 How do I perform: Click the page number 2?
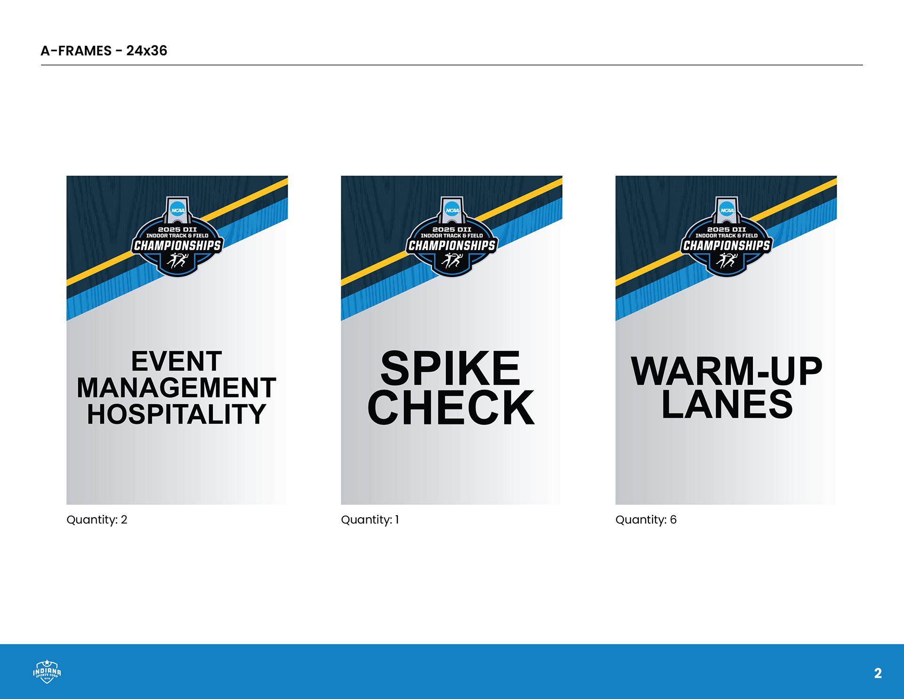[878, 673]
